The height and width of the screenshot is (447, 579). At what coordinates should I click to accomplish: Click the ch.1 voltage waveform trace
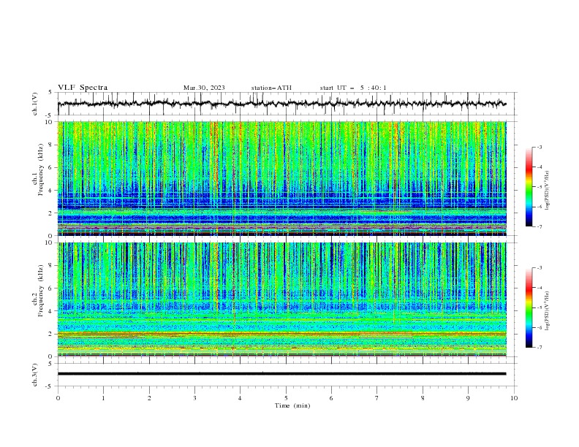click(x=281, y=104)
